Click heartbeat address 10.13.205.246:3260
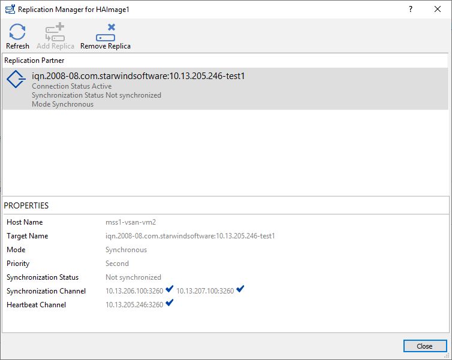Image resolution: width=452 pixels, height=360 pixels. coord(134,305)
